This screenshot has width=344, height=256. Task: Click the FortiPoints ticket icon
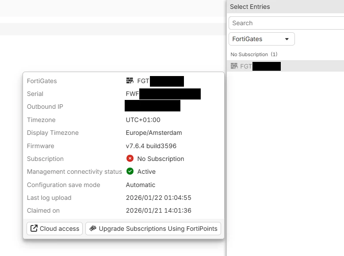[x=93, y=228]
